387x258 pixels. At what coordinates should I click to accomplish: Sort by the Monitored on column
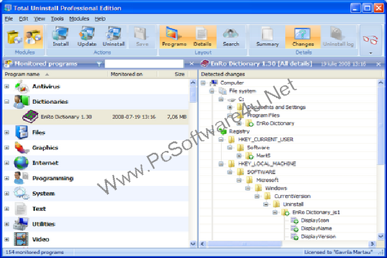point(132,74)
